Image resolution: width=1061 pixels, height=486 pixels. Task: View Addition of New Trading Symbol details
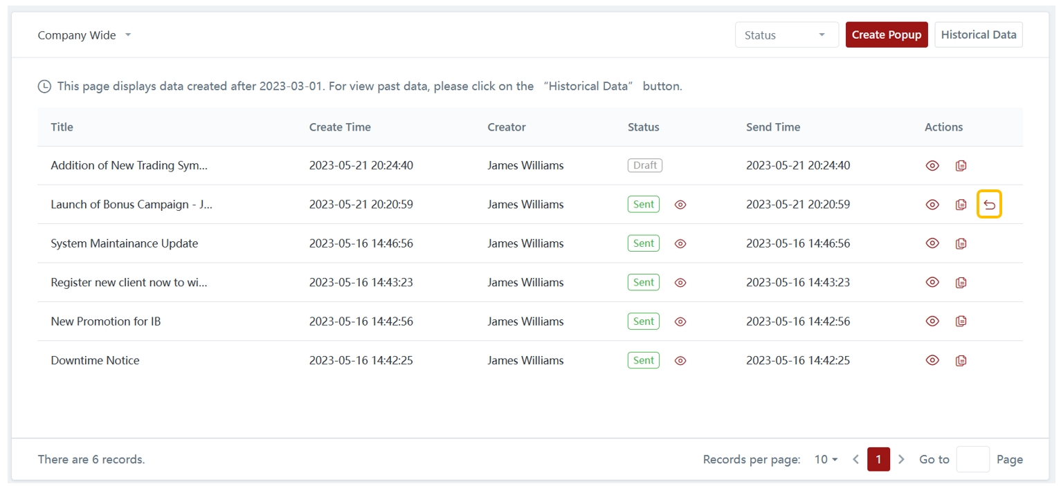click(x=932, y=166)
